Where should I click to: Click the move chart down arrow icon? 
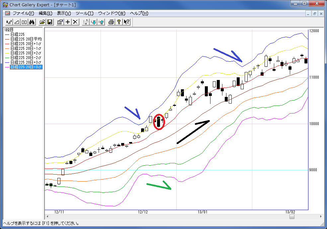click(94, 22)
